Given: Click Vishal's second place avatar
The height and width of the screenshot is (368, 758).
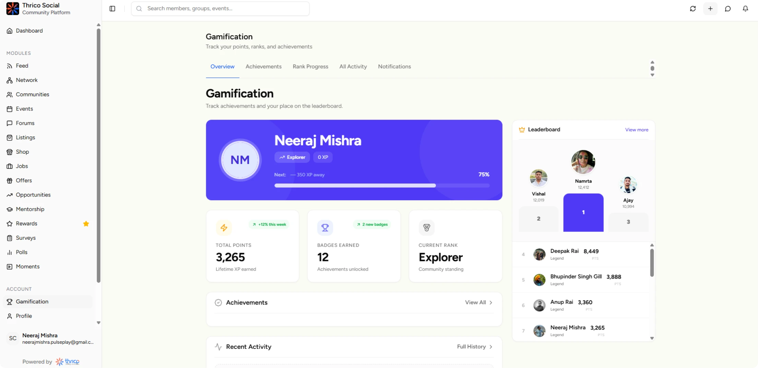Looking at the screenshot, I should (x=538, y=178).
